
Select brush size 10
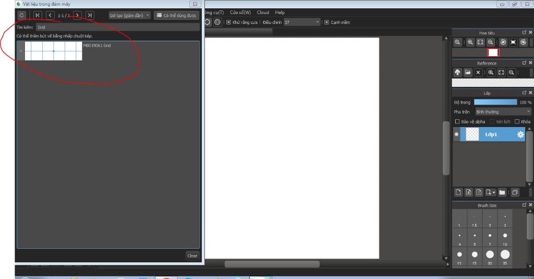tap(505, 237)
